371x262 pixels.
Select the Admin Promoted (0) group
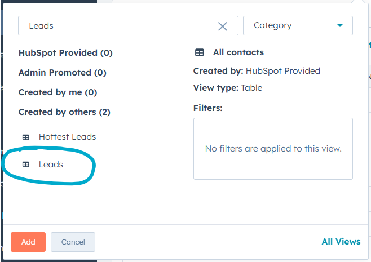(62, 73)
